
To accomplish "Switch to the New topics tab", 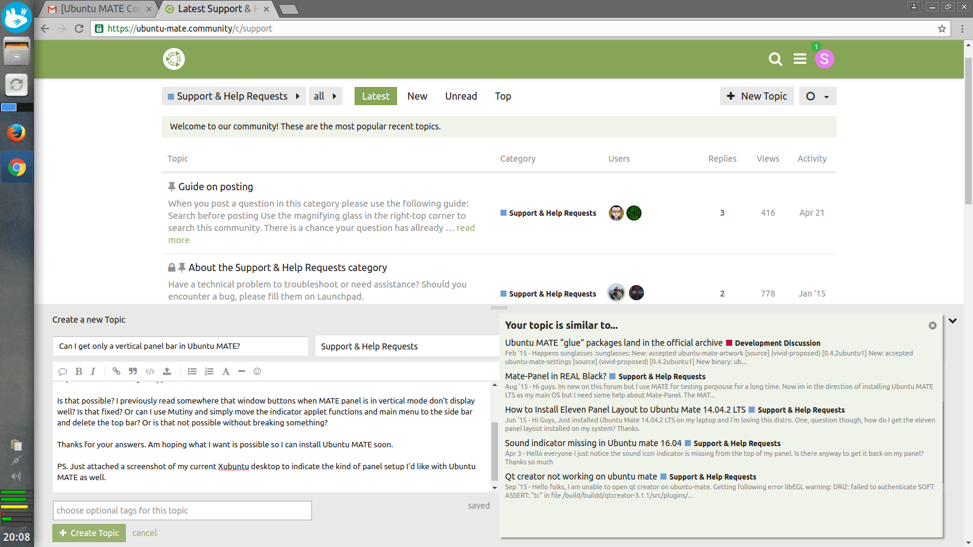I will (417, 96).
